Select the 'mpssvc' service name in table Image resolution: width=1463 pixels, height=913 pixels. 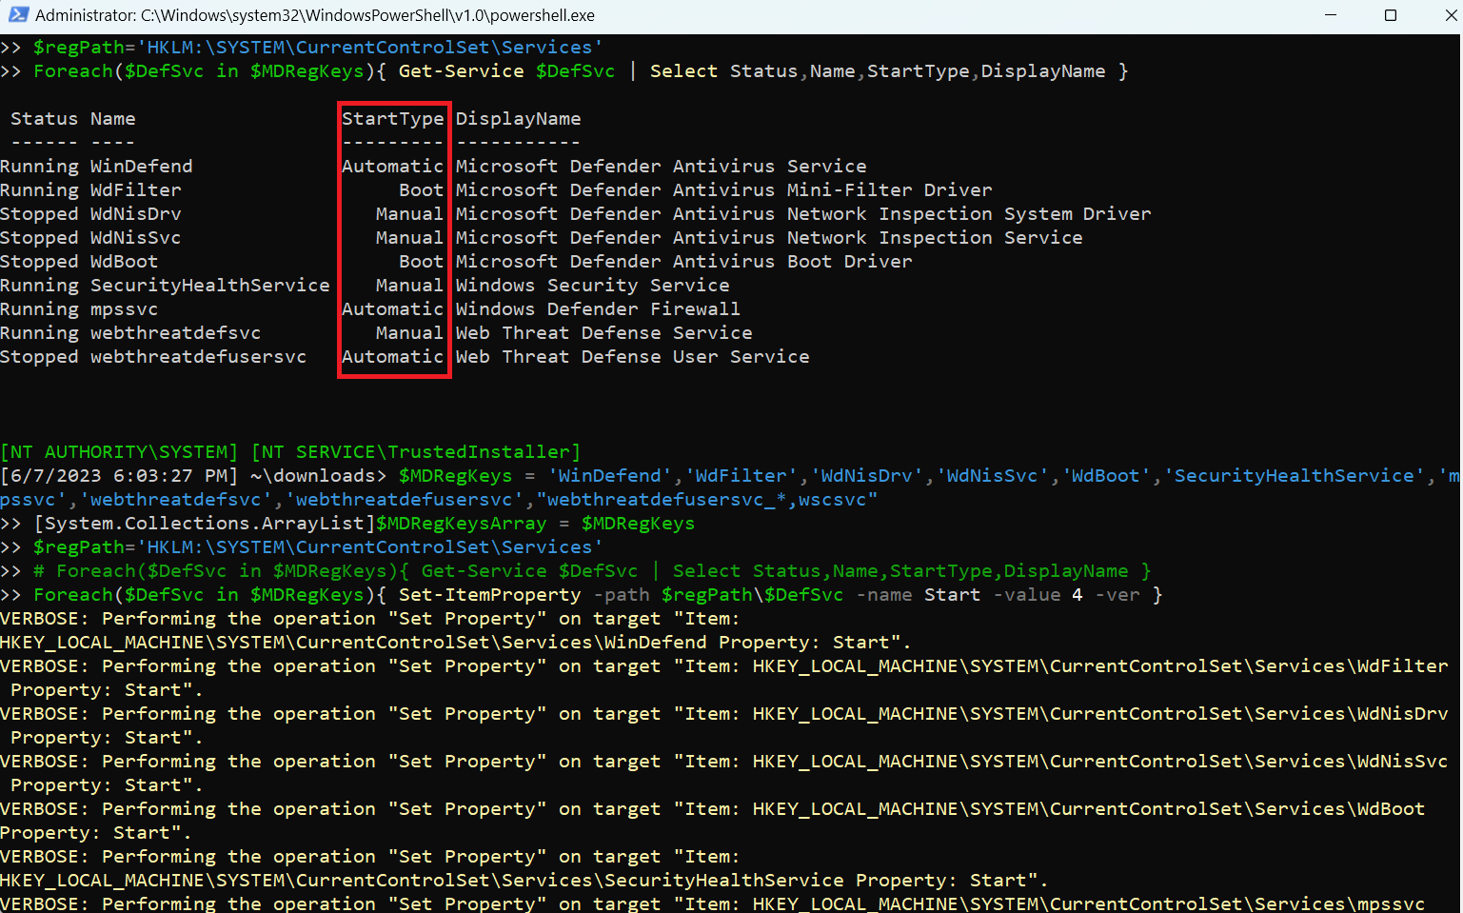tap(125, 309)
